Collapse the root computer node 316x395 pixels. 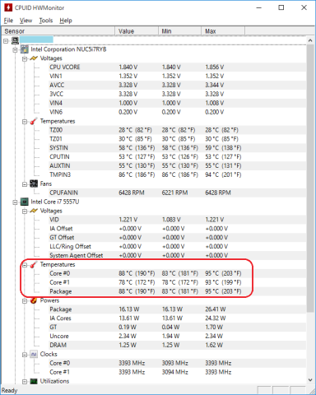pos(6,41)
